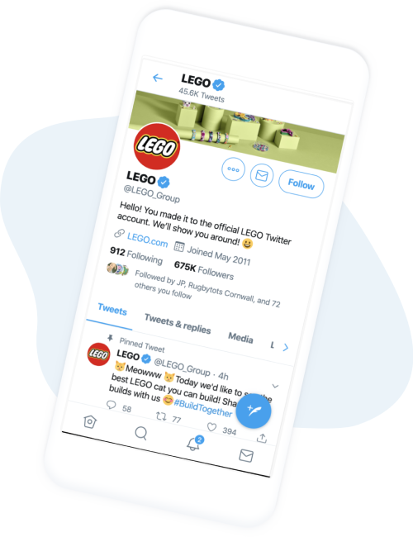The height and width of the screenshot is (537, 413).
Task: Select the Tweets tab
Action: (x=112, y=309)
